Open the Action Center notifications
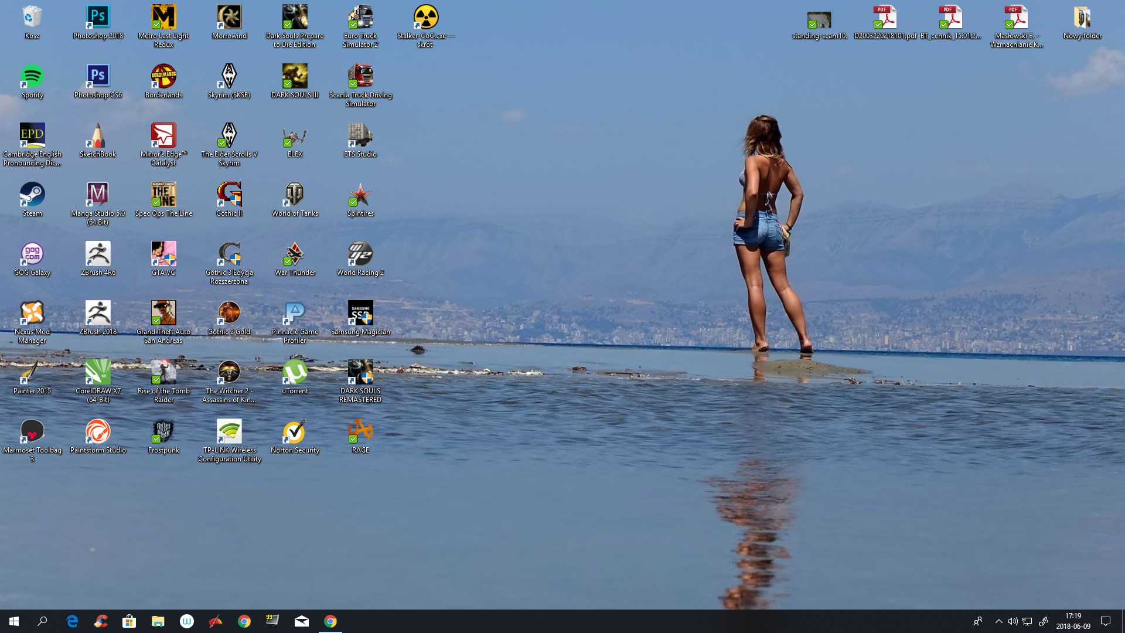Screen dimensions: 1125x633 pos(1106,621)
